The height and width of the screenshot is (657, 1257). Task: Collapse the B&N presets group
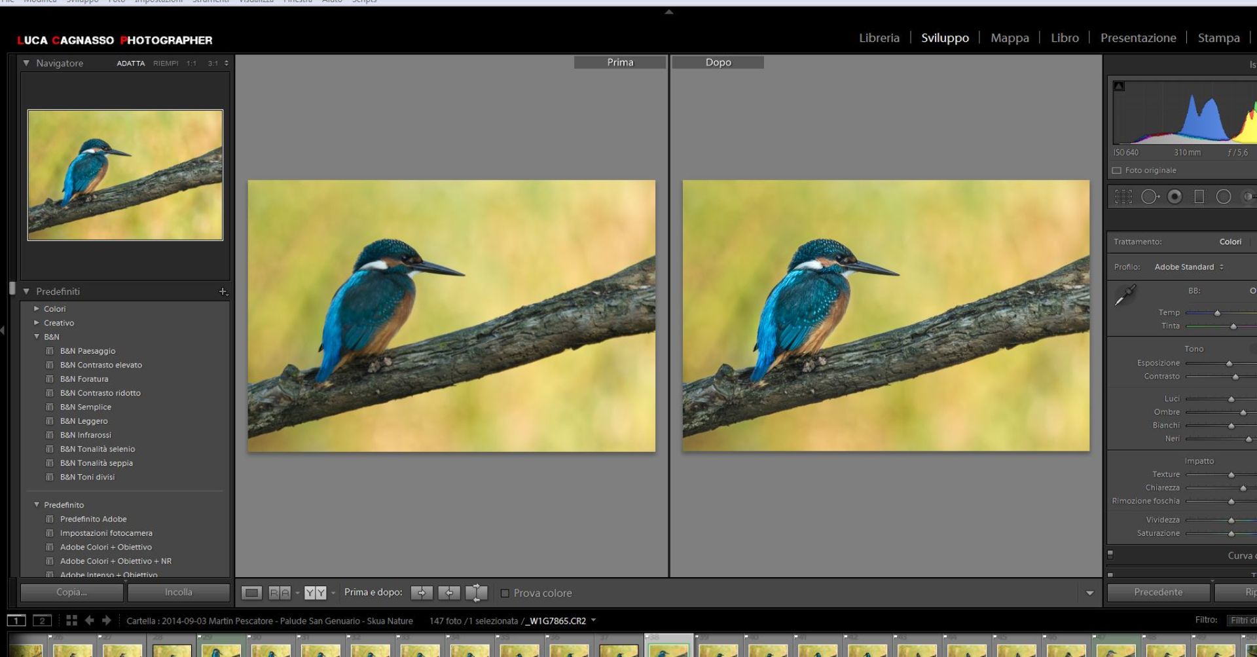37,337
